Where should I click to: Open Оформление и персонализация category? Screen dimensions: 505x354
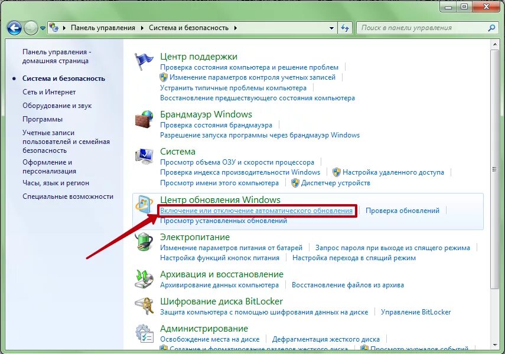tap(49, 167)
